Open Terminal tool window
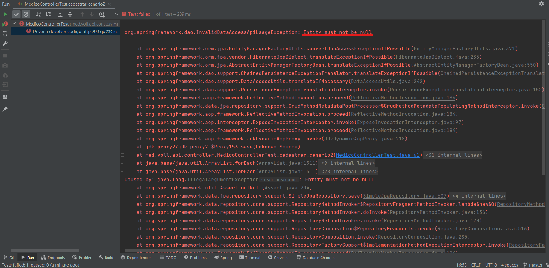The image size is (549, 268). [250, 258]
